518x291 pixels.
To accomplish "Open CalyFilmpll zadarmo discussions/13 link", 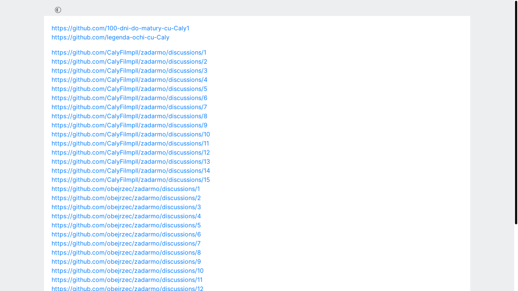I will click(131, 161).
